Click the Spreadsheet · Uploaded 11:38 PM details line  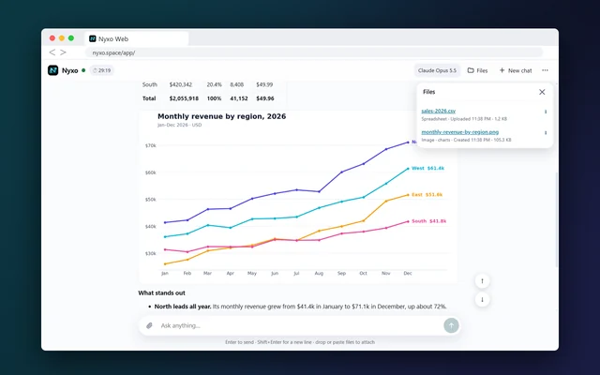pyautogui.click(x=464, y=119)
